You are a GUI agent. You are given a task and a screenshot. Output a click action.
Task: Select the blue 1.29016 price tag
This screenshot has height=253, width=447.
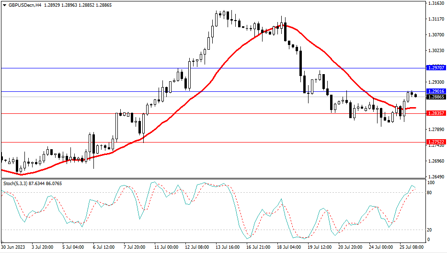click(x=436, y=91)
